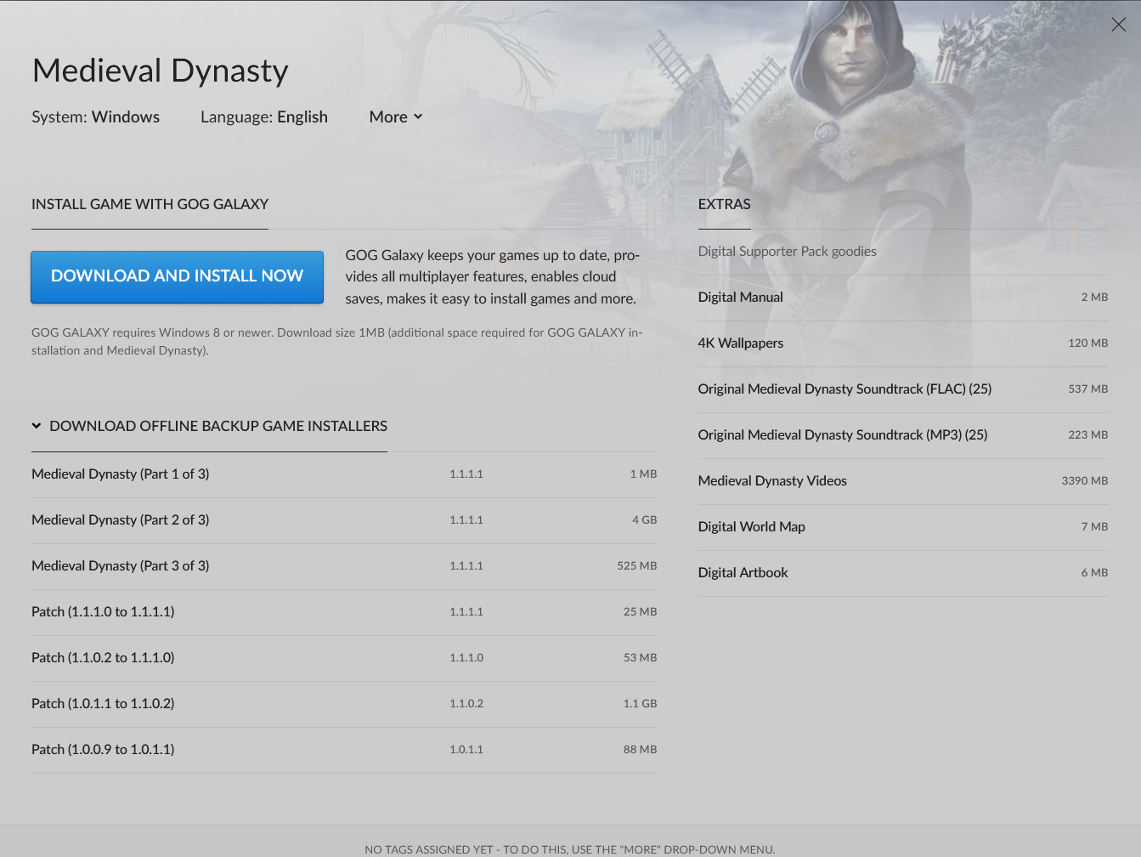Download Patch (1.1.1.0 to 1.1.1.1)
1141x857 pixels.
coord(344,612)
